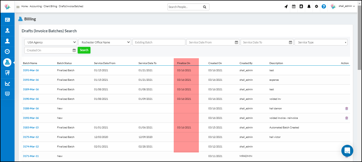Expand the USA Agency dropdown

(51, 42)
